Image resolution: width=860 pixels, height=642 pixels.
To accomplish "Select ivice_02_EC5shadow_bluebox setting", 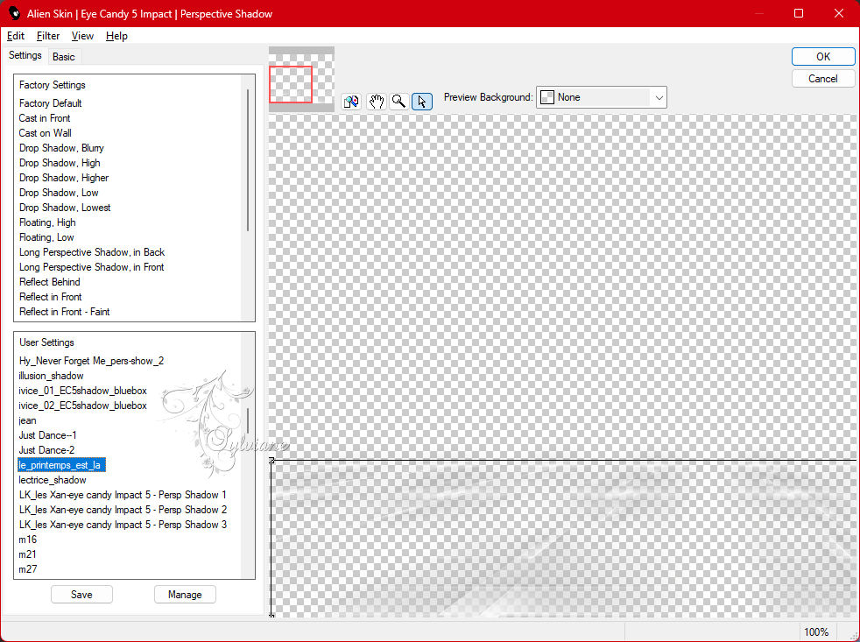I will [83, 405].
